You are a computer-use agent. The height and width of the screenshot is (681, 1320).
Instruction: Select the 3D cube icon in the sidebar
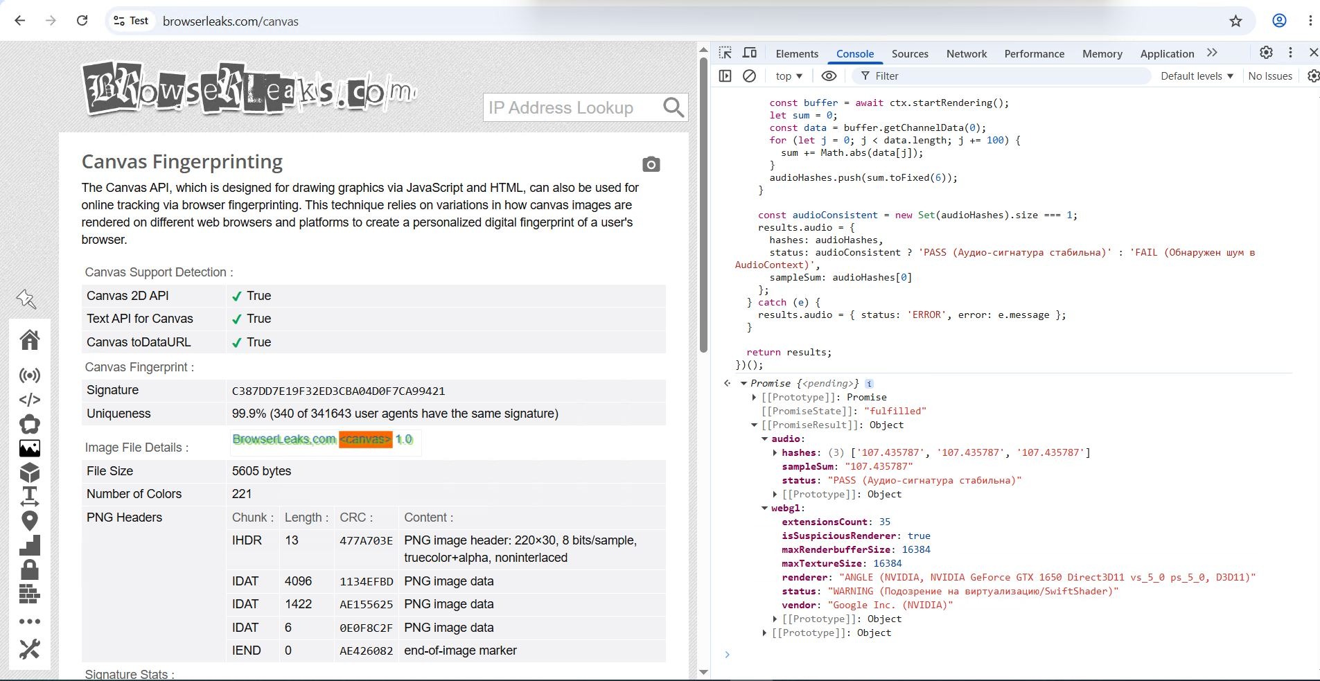point(30,472)
